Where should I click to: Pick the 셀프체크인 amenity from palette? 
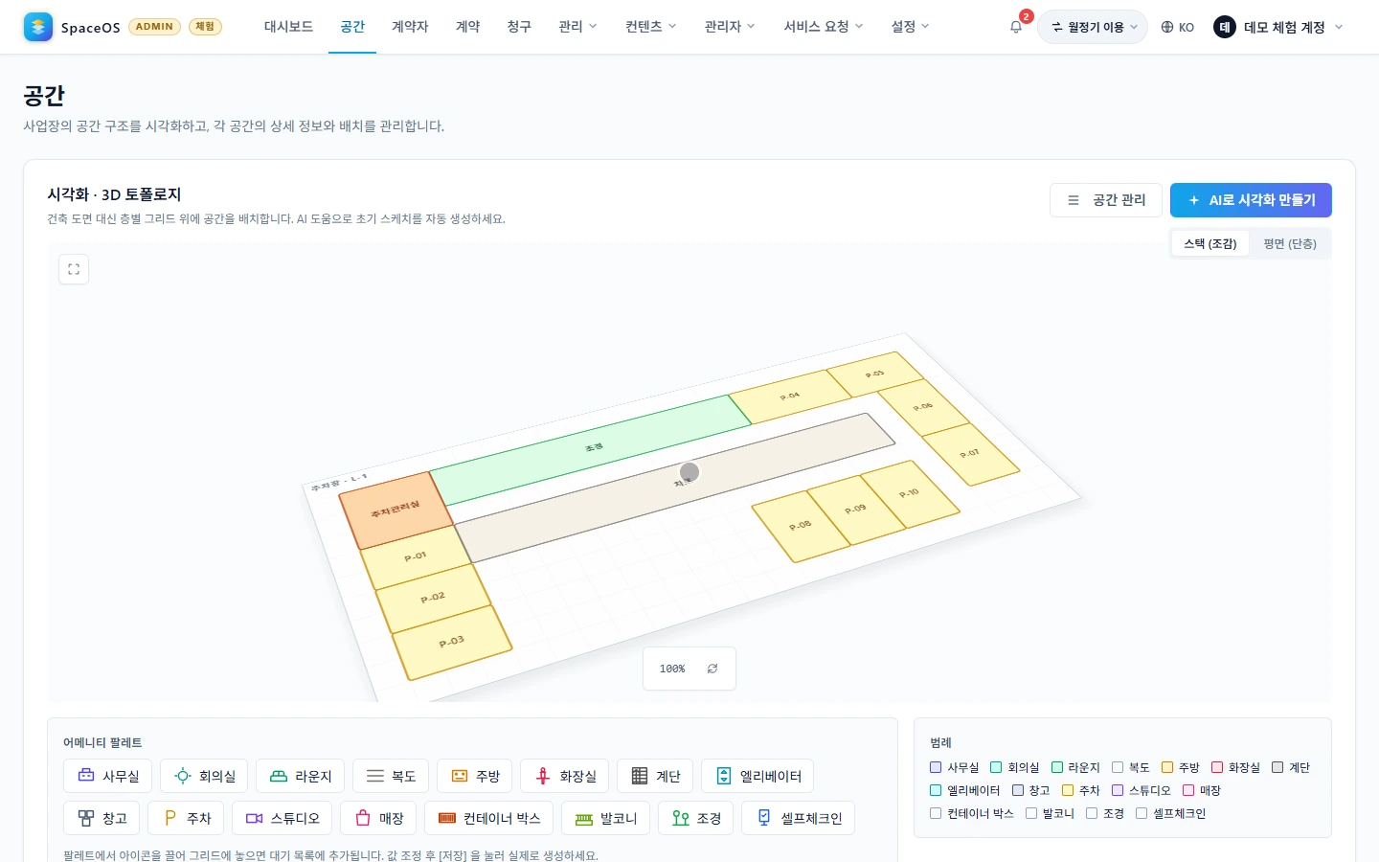tap(799, 818)
